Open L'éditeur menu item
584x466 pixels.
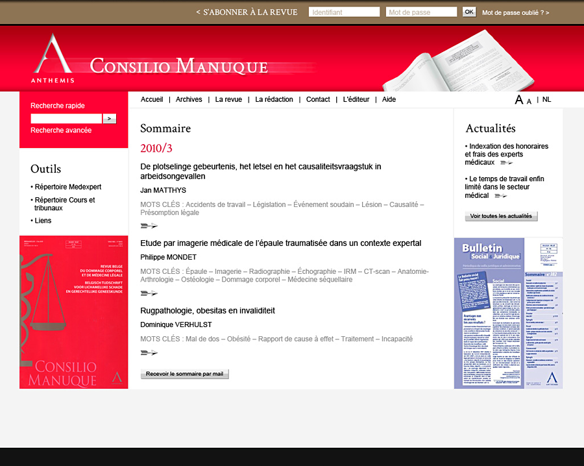tap(356, 99)
